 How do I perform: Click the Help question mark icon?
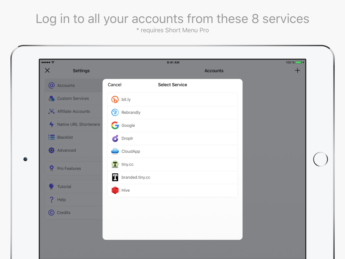tap(51, 200)
